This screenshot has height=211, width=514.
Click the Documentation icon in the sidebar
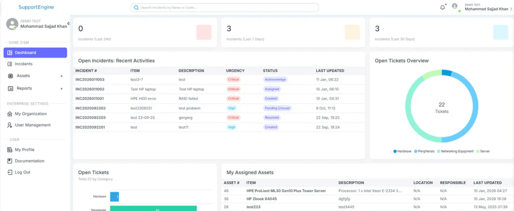10,161
